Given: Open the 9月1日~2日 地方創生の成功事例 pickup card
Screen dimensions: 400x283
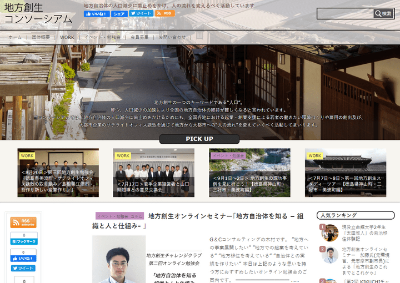Looking at the screenshot, I should pos(250,173).
